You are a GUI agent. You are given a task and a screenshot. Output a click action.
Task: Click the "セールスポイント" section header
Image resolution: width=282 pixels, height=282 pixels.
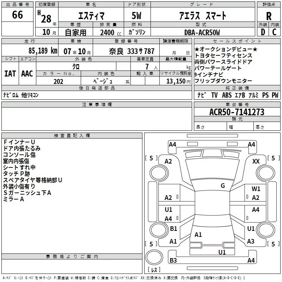(237, 41)
